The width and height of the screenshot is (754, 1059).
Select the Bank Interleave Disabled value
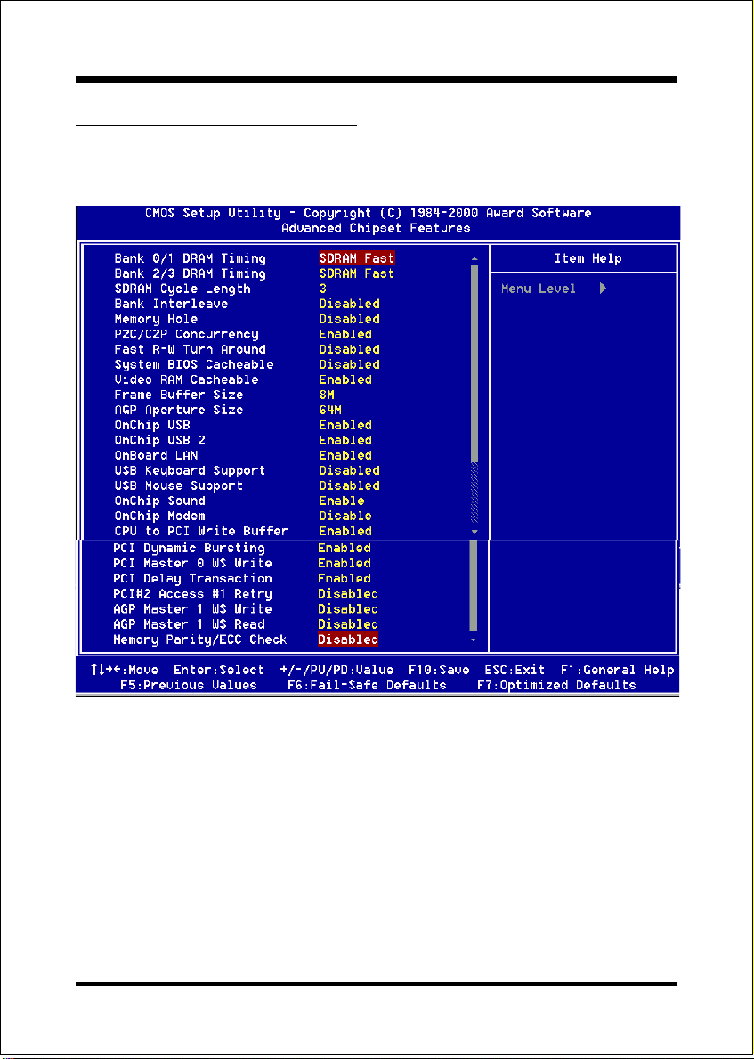pos(349,304)
